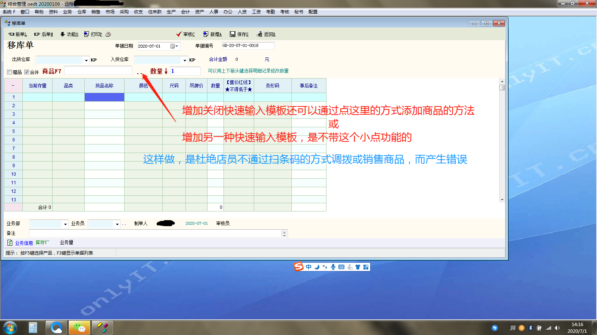This screenshot has height=335, width=597.
Task: Enable the 赠品 gift checkbox
Action: pos(10,72)
